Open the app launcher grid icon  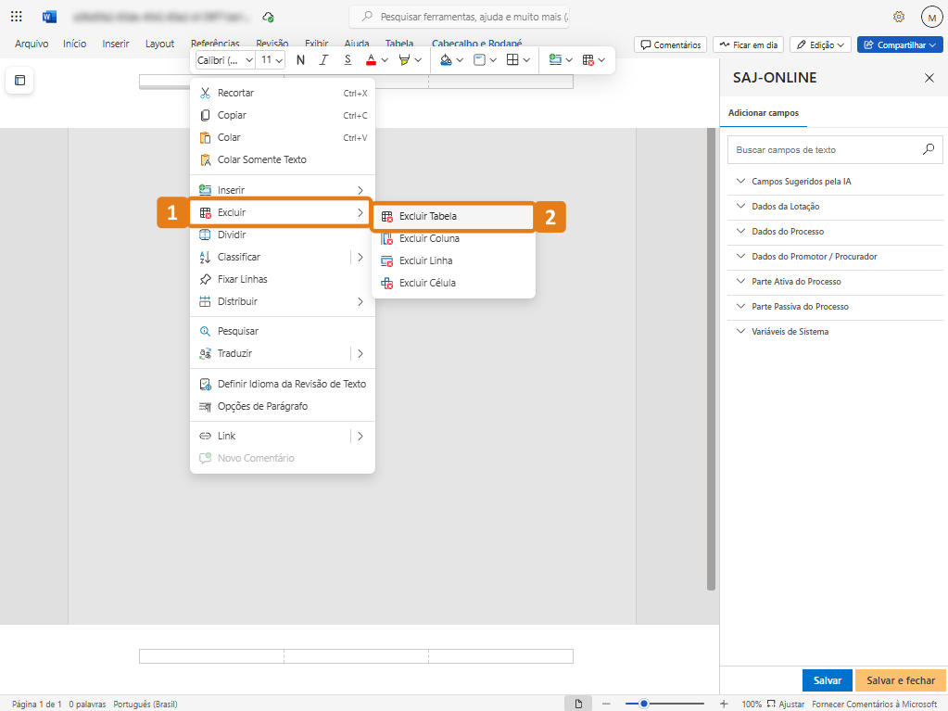17,17
